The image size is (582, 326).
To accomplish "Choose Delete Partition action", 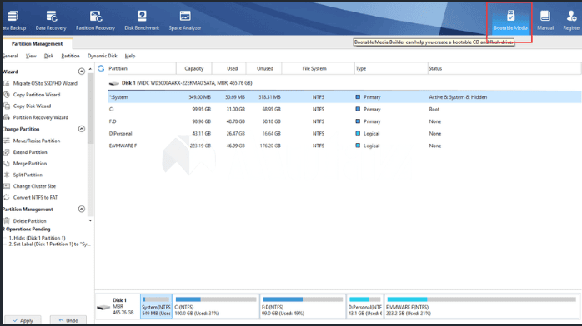I will tap(25, 221).
